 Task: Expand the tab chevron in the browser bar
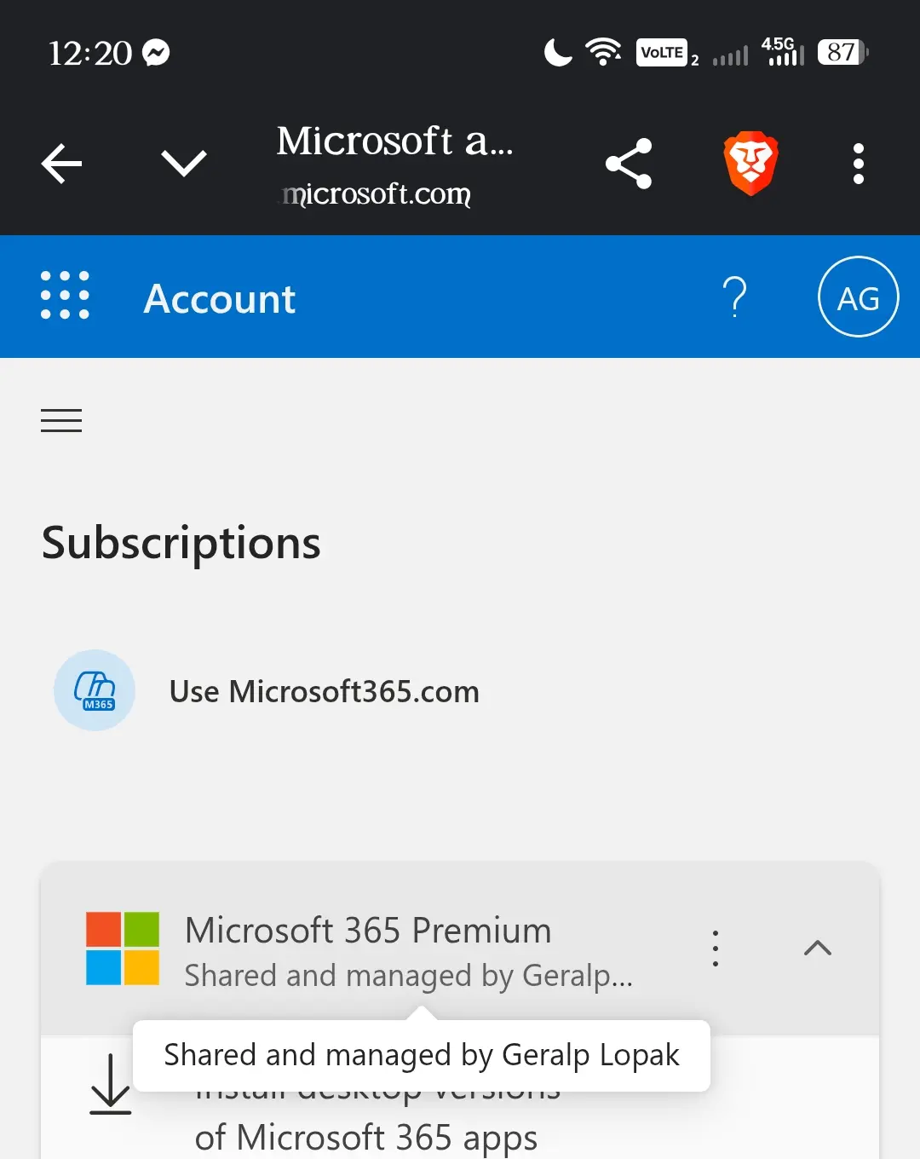184,163
